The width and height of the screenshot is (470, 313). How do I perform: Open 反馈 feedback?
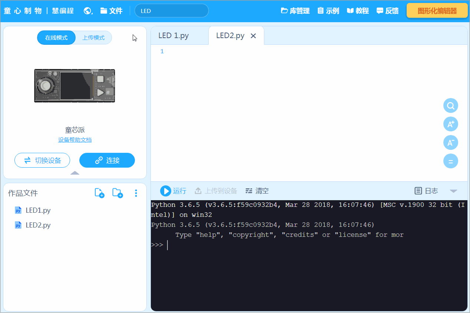(387, 11)
